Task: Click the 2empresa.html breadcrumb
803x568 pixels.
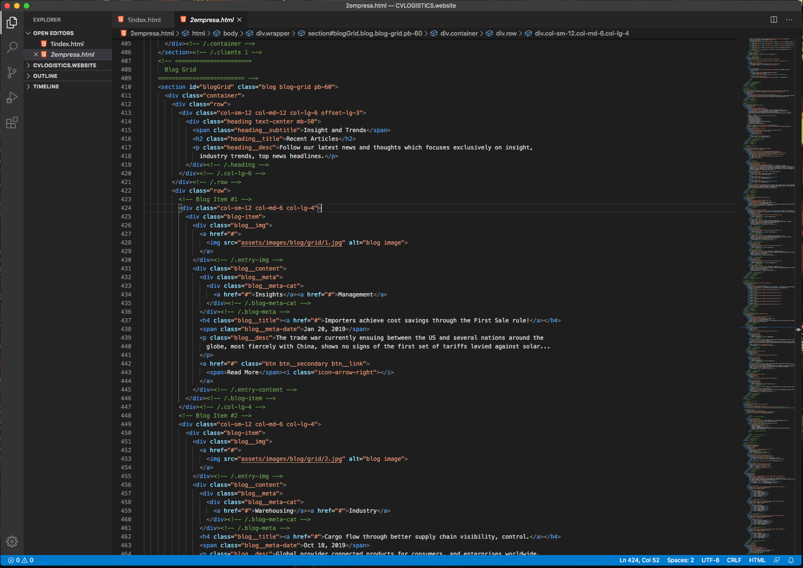Action: click(152, 33)
